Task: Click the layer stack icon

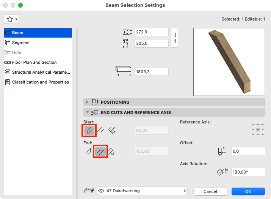Action: point(89,191)
